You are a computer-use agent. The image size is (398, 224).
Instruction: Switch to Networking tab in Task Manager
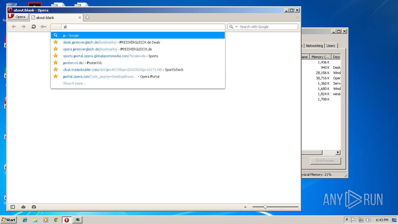tap(314, 46)
